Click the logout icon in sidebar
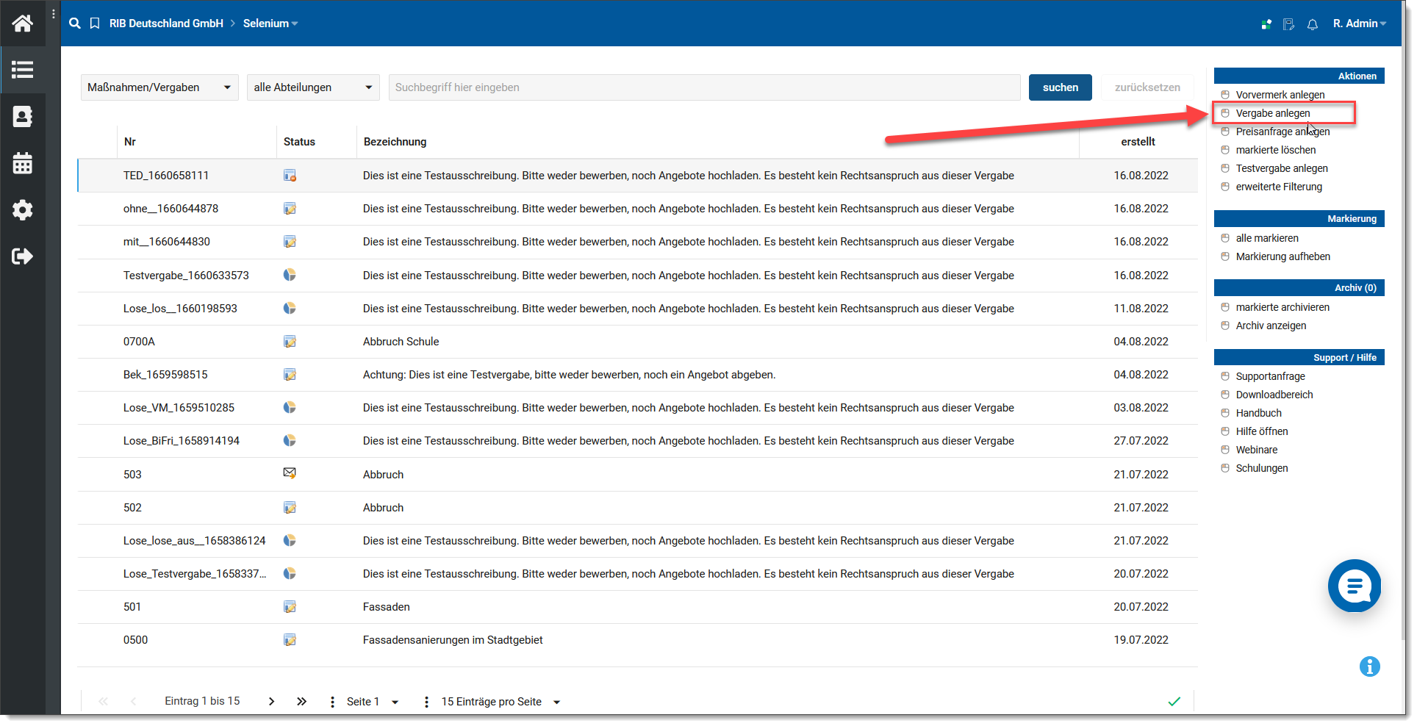 tap(22, 256)
